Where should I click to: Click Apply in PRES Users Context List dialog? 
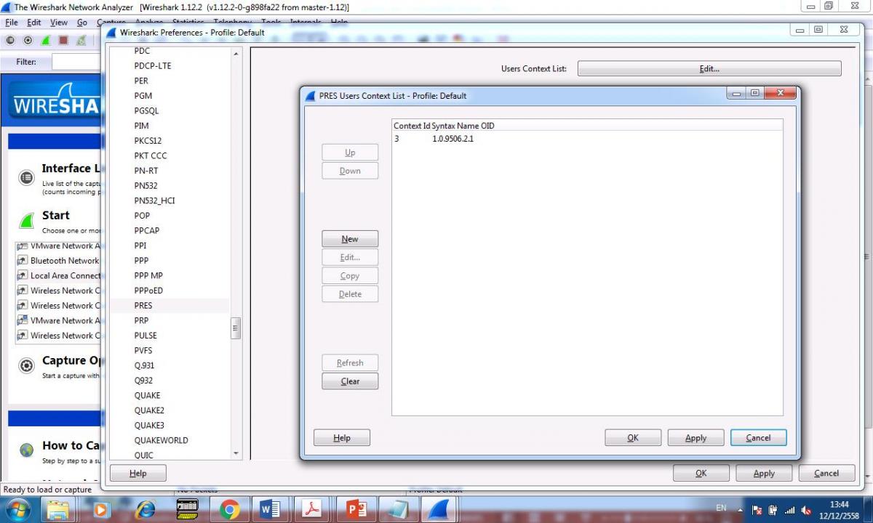[x=696, y=438]
